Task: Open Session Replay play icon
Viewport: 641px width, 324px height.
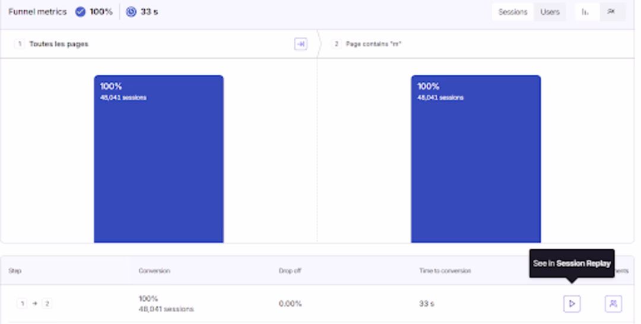Action: (x=572, y=304)
